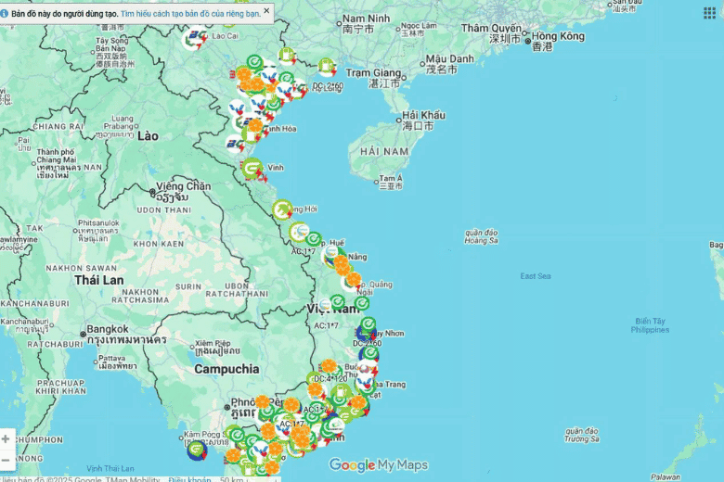Select the green G charging marker at Vinh
Viewport: 724px width, 482px height.
coord(252,169)
